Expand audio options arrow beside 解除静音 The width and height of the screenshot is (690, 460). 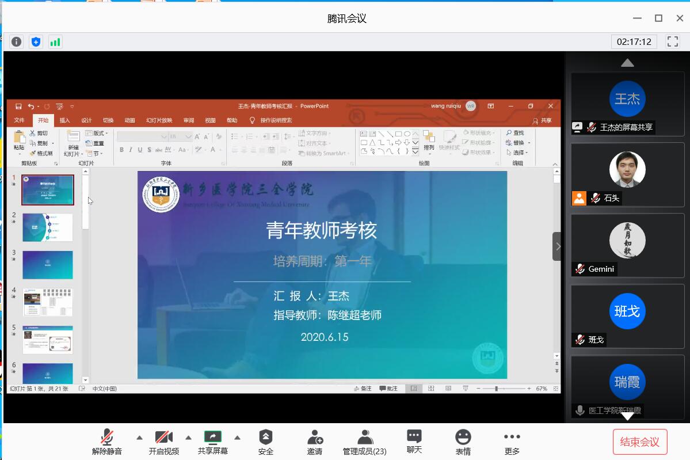click(139, 438)
